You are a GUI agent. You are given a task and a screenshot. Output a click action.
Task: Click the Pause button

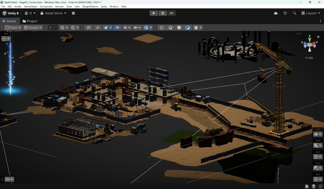click(163, 13)
